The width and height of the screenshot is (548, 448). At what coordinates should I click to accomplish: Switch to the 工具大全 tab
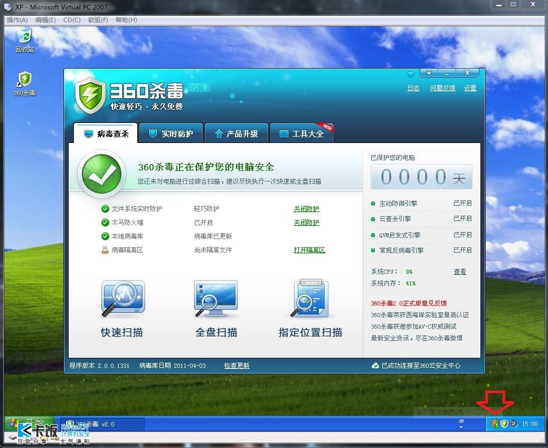(x=301, y=134)
